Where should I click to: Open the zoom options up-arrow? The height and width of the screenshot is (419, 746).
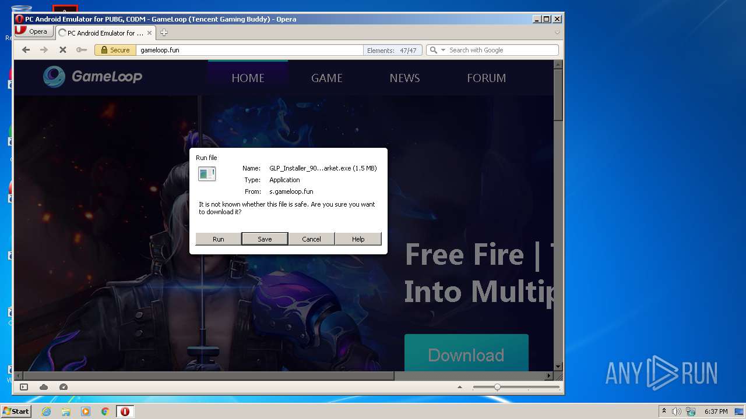pyautogui.click(x=460, y=387)
